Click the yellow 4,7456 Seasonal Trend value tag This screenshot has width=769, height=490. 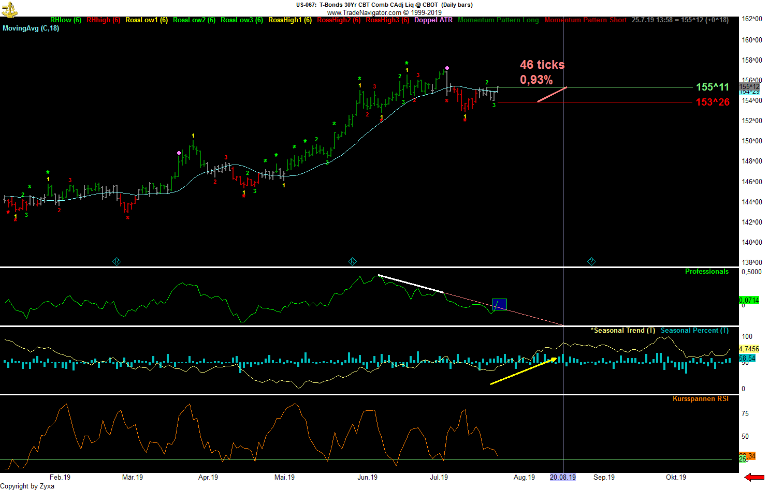tap(749, 349)
